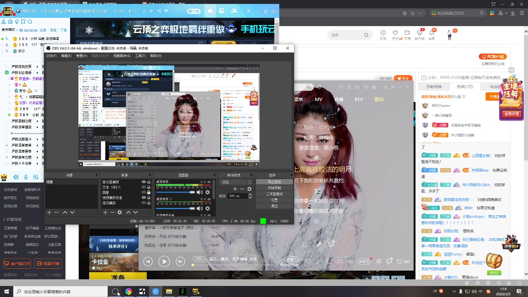This screenshot has width=528, height=297.
Task: Toggle lock on 视频捕获设备 source
Action: (149, 198)
